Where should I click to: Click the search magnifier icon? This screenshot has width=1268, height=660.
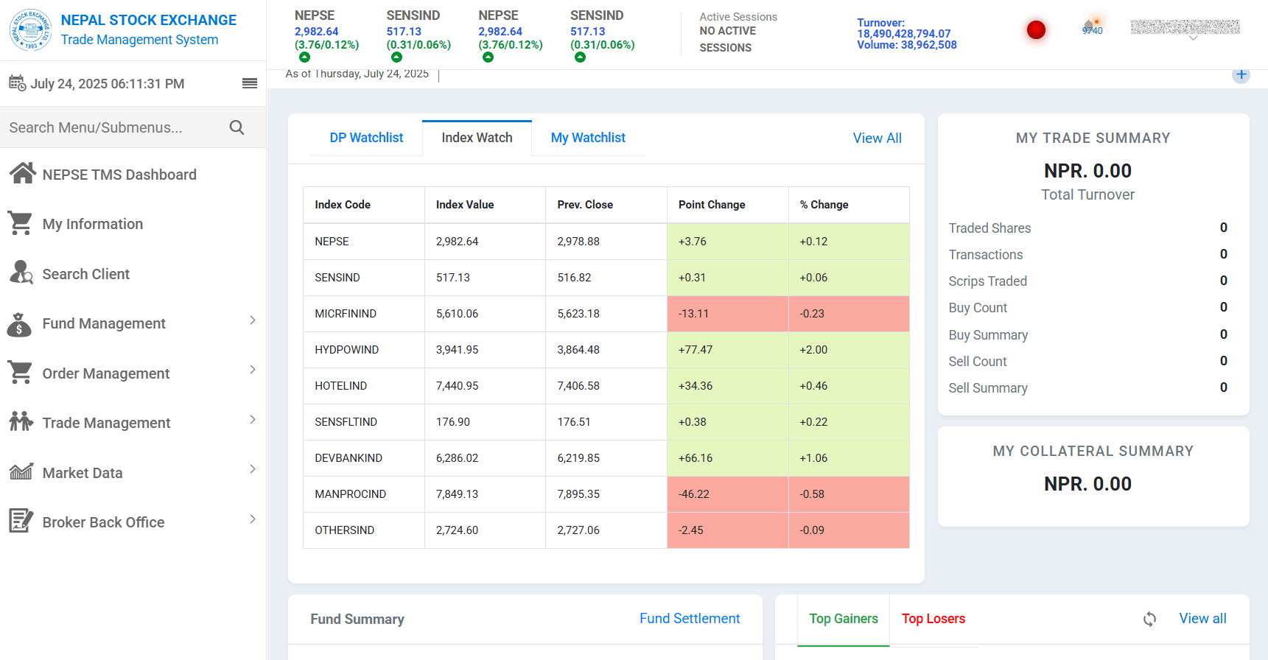click(237, 127)
